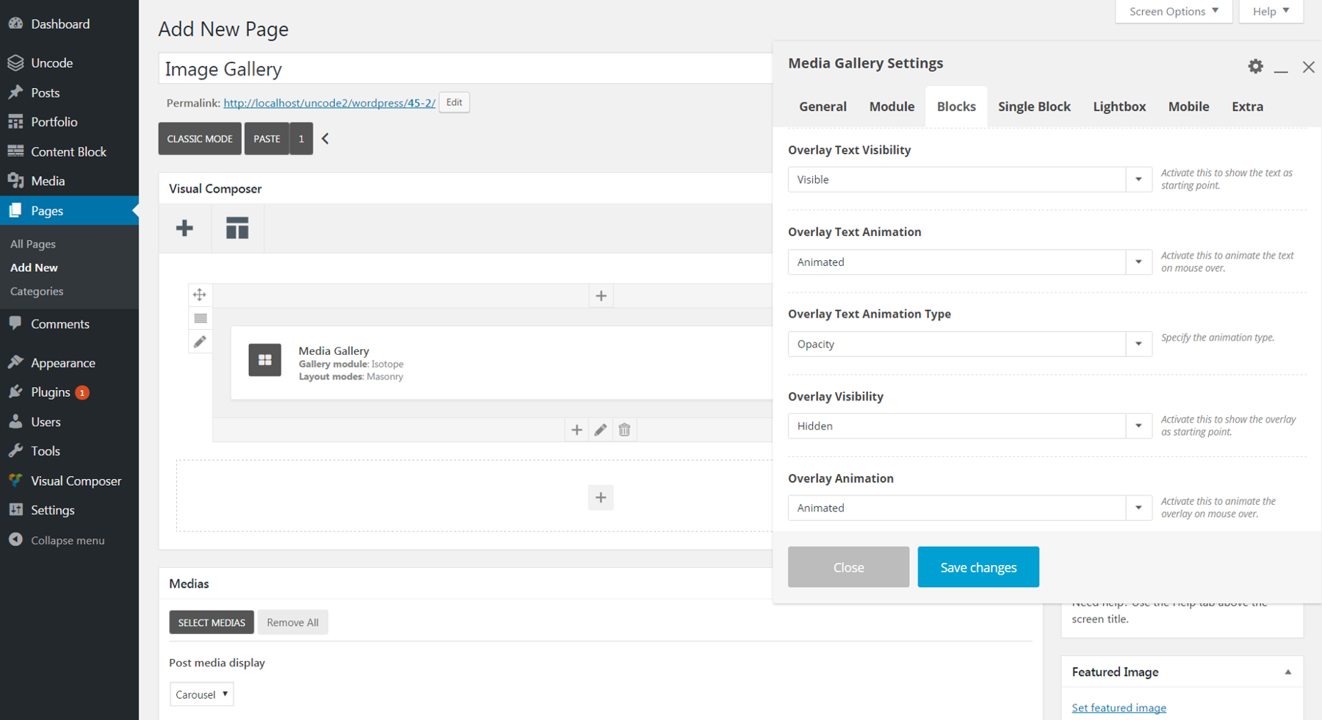1322x720 pixels.
Task: Click Set featured image link
Action: (x=1119, y=708)
